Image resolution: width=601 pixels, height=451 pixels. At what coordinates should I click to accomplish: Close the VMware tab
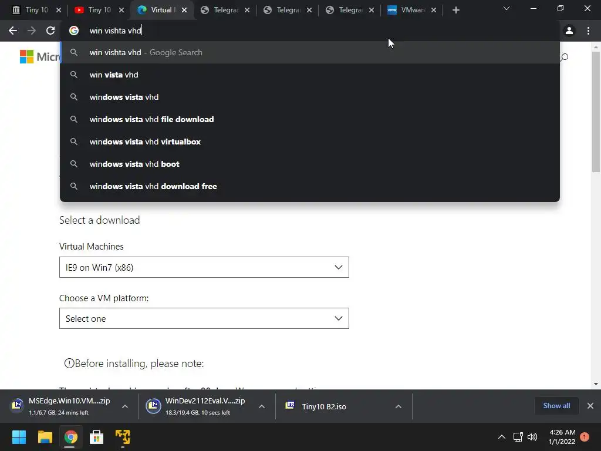(434, 11)
